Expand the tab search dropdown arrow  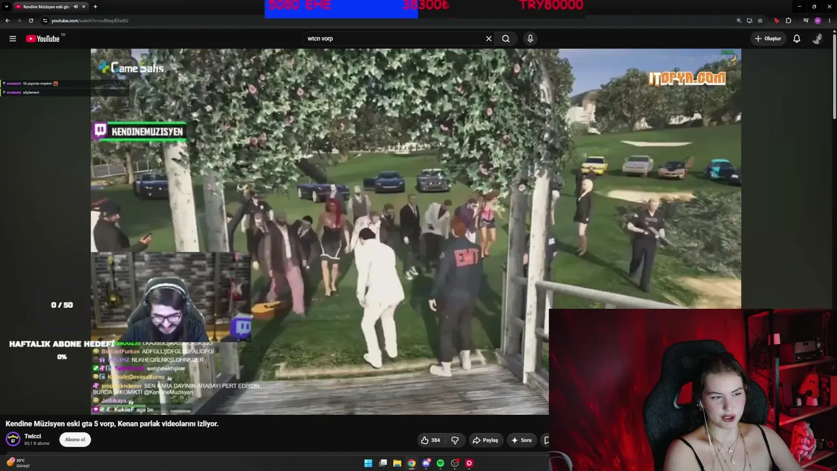(x=6, y=7)
